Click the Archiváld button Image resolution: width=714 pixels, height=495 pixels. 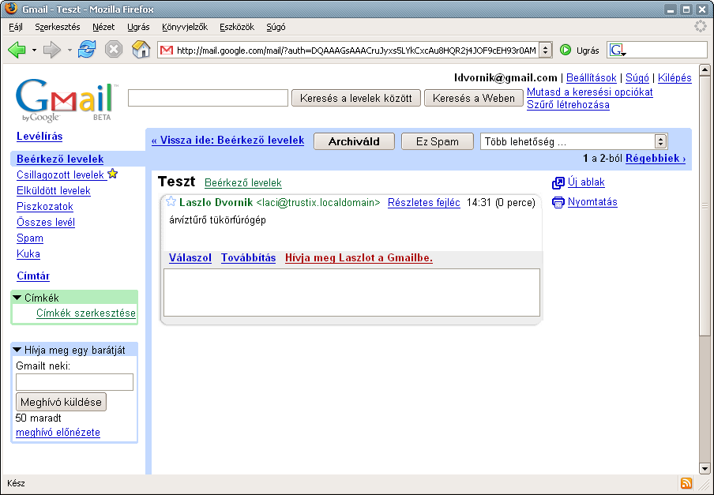click(x=355, y=141)
